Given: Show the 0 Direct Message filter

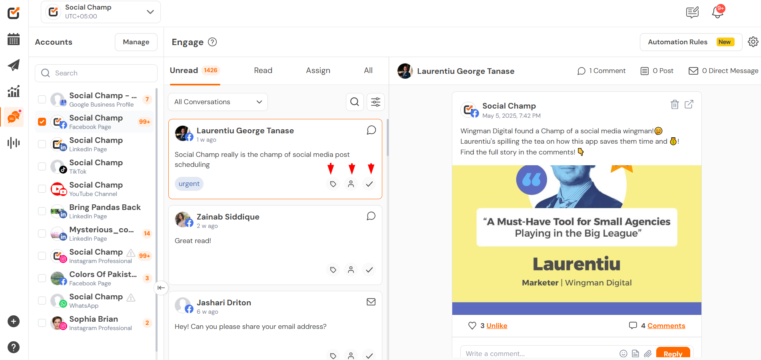Looking at the screenshot, I should [723, 71].
